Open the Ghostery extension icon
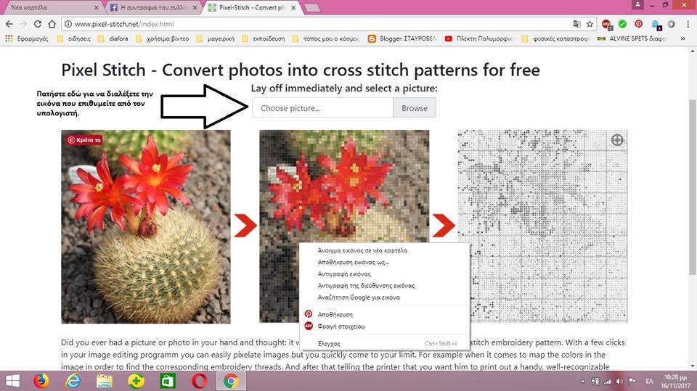Viewport: 697px width, 391px height. (656, 25)
